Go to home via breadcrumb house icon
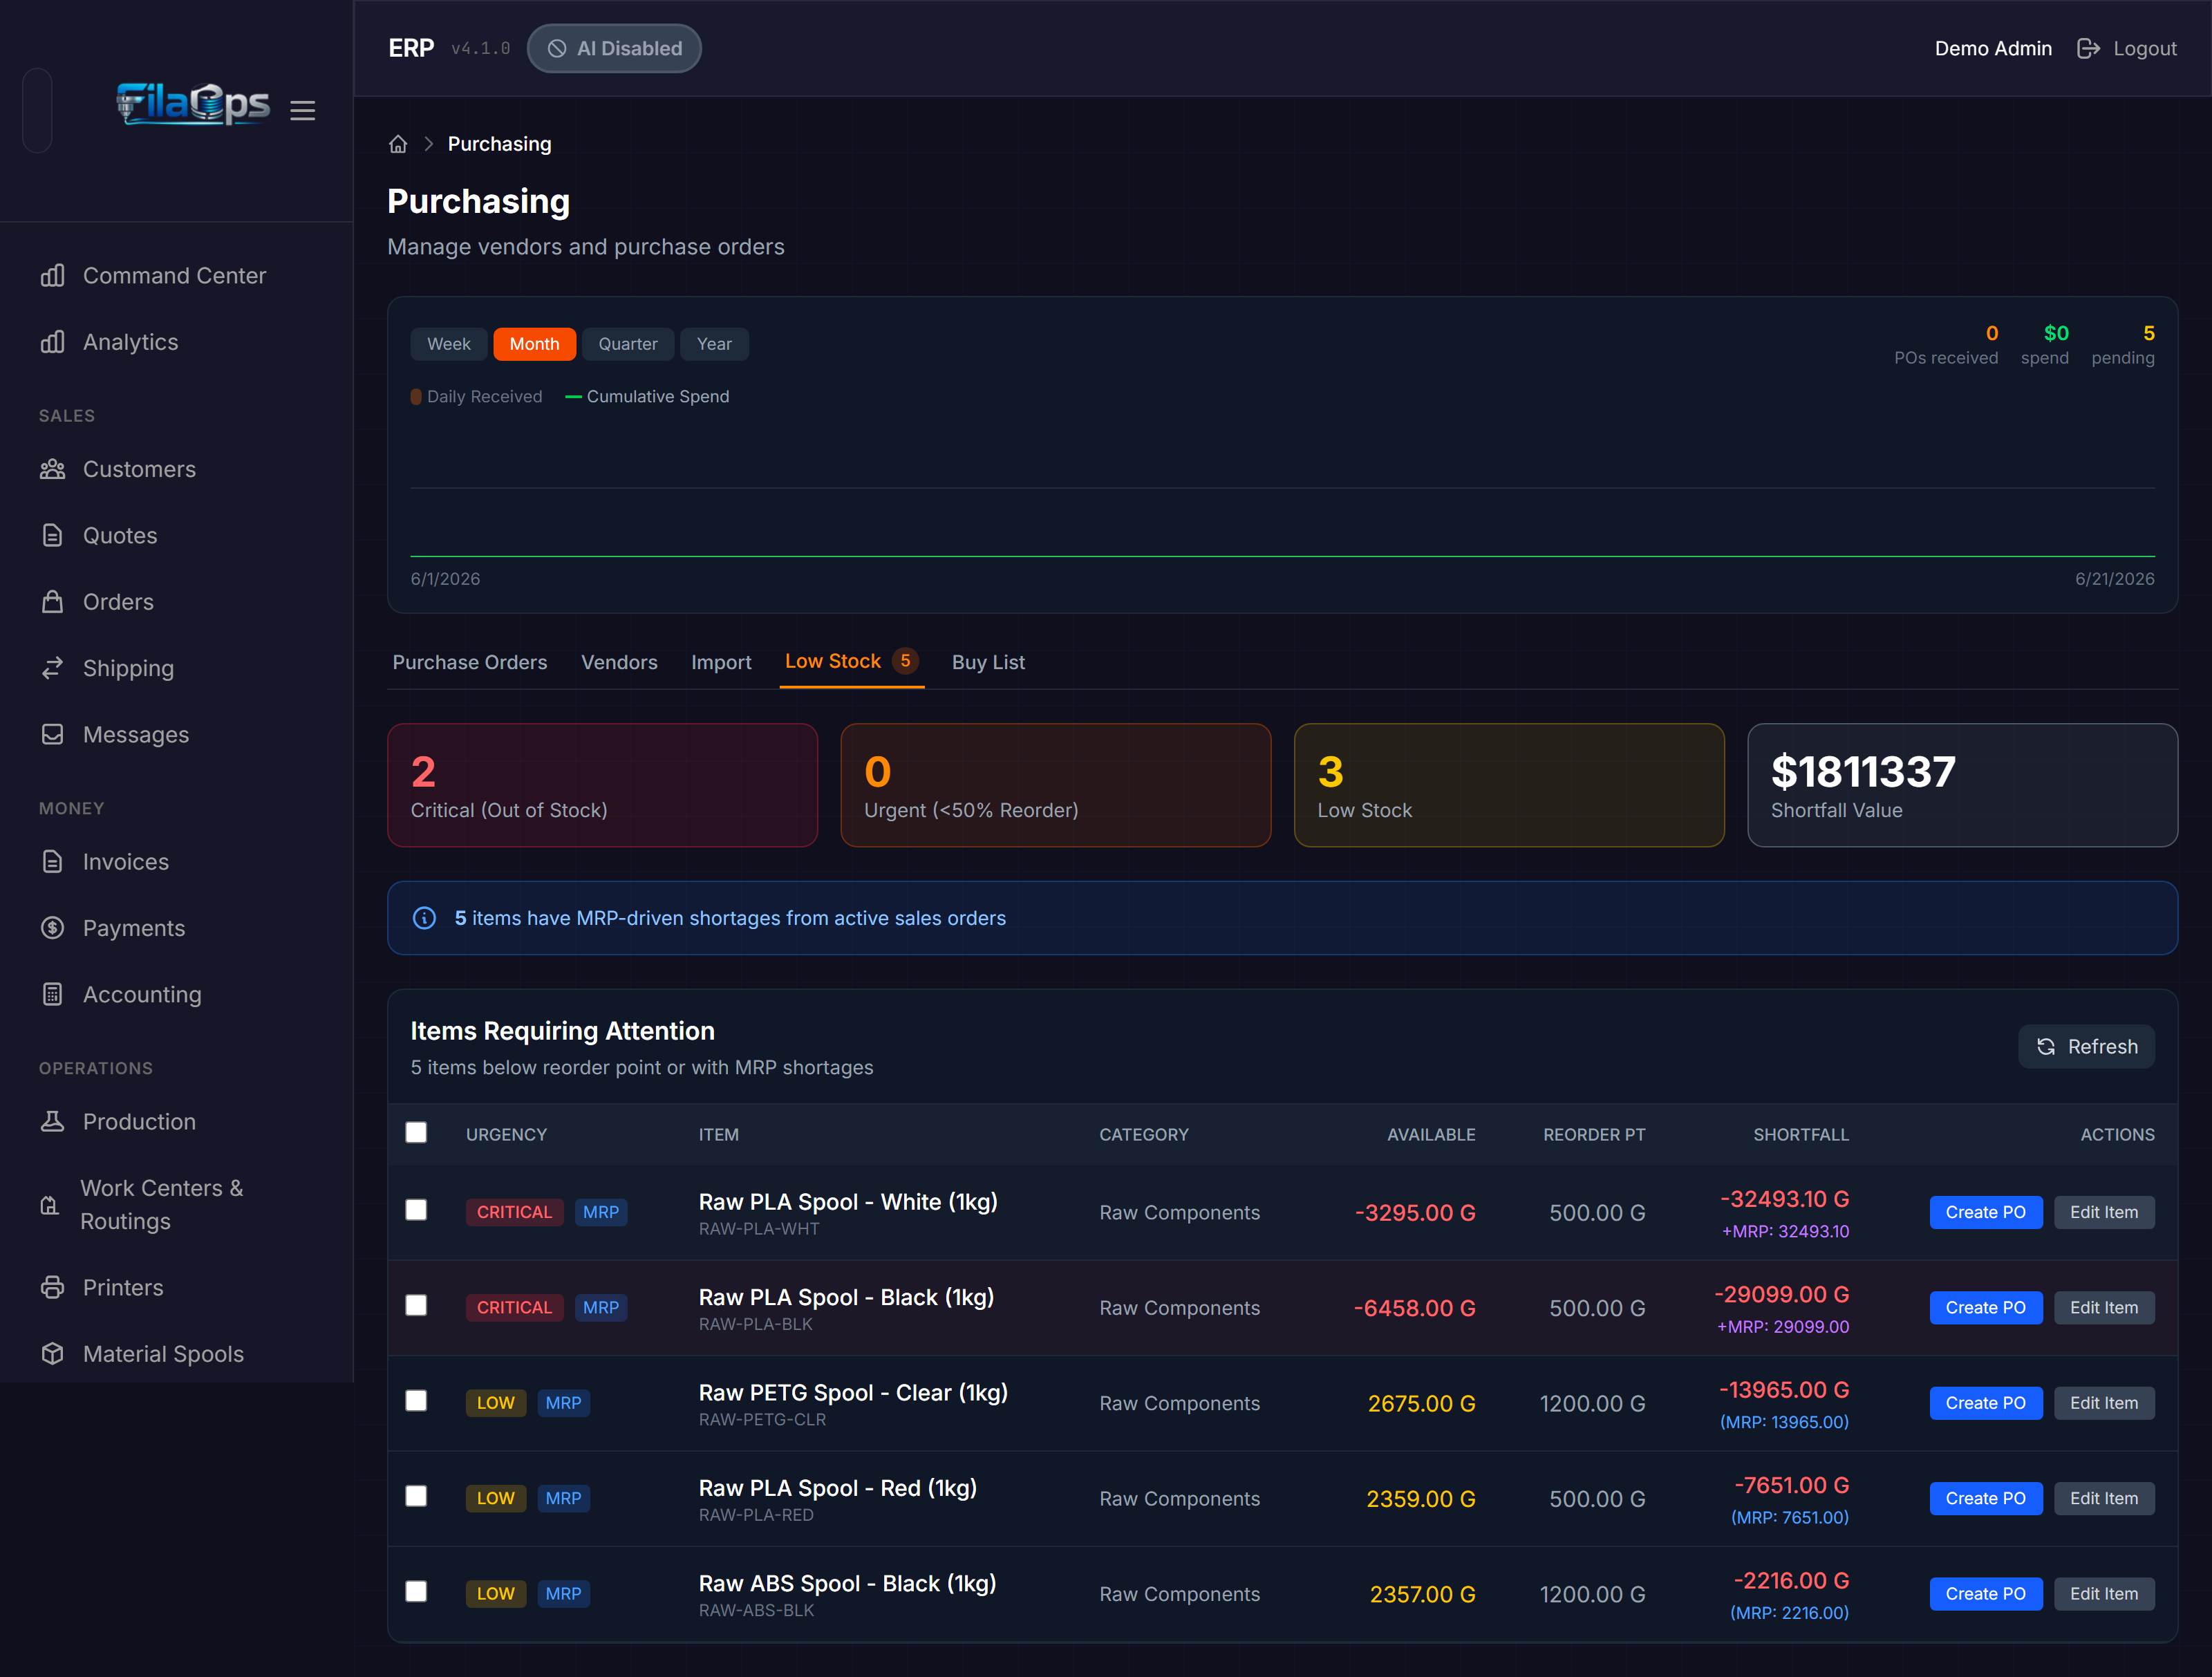Screen dimensions: 2212x1677 tap(398, 144)
